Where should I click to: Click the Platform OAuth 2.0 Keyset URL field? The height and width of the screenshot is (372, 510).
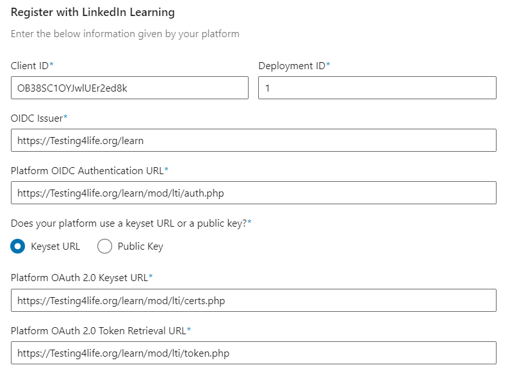(x=254, y=300)
